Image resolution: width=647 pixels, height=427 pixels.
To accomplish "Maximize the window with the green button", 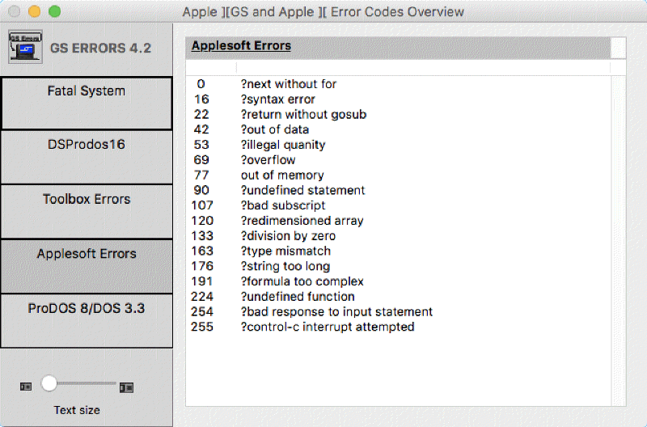I will pyautogui.click(x=54, y=11).
